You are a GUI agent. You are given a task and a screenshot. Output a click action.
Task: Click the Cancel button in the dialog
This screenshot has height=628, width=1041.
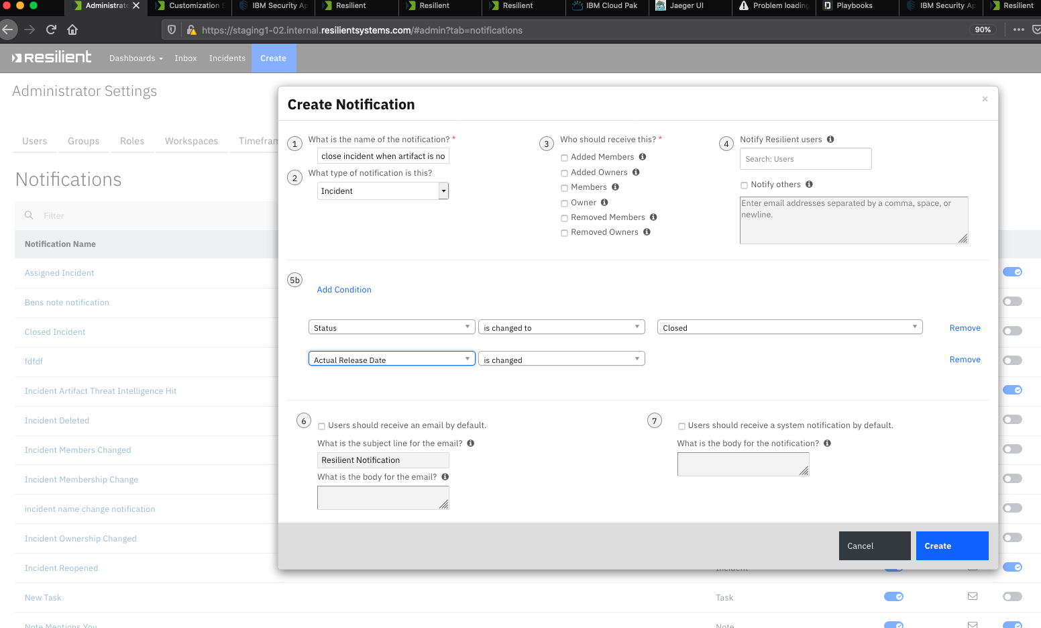click(x=875, y=546)
